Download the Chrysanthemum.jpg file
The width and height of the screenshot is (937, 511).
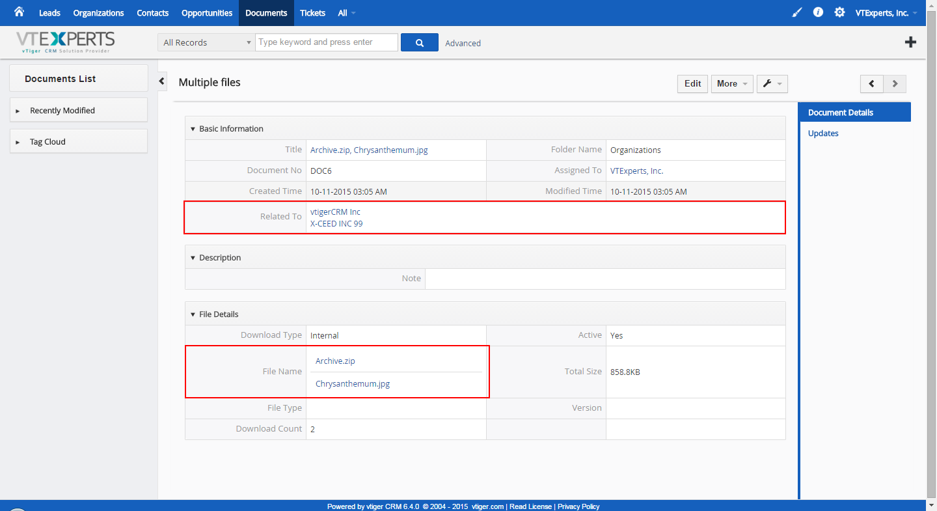point(353,383)
